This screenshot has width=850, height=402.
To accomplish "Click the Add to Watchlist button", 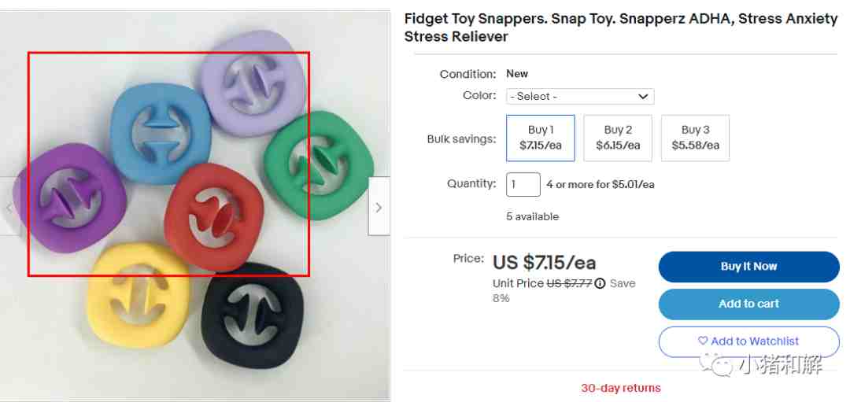I will point(748,341).
